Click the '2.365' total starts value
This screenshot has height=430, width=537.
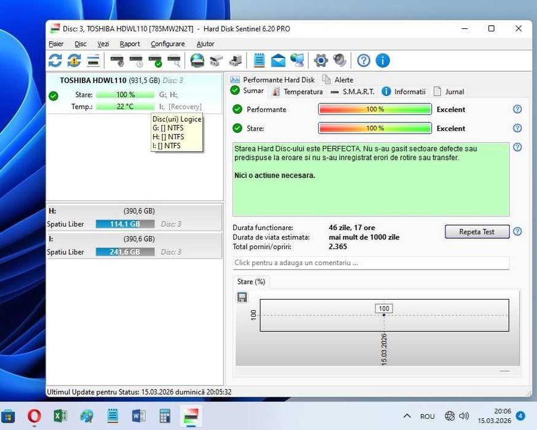click(x=338, y=247)
